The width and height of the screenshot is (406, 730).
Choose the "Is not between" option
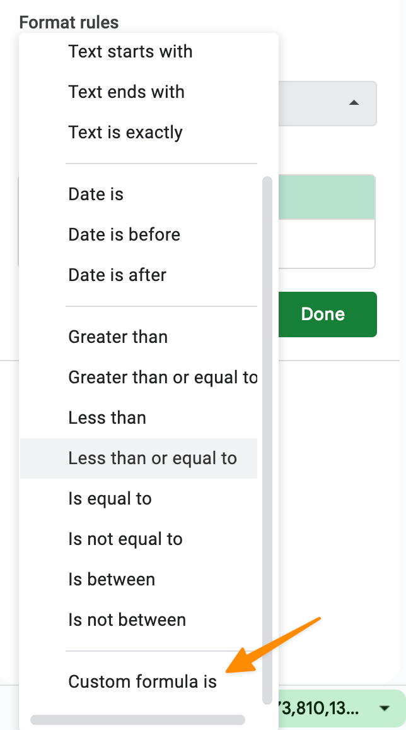tap(127, 619)
